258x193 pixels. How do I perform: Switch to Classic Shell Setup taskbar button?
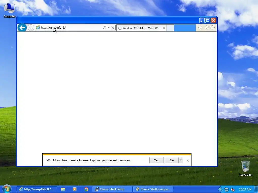(112, 189)
